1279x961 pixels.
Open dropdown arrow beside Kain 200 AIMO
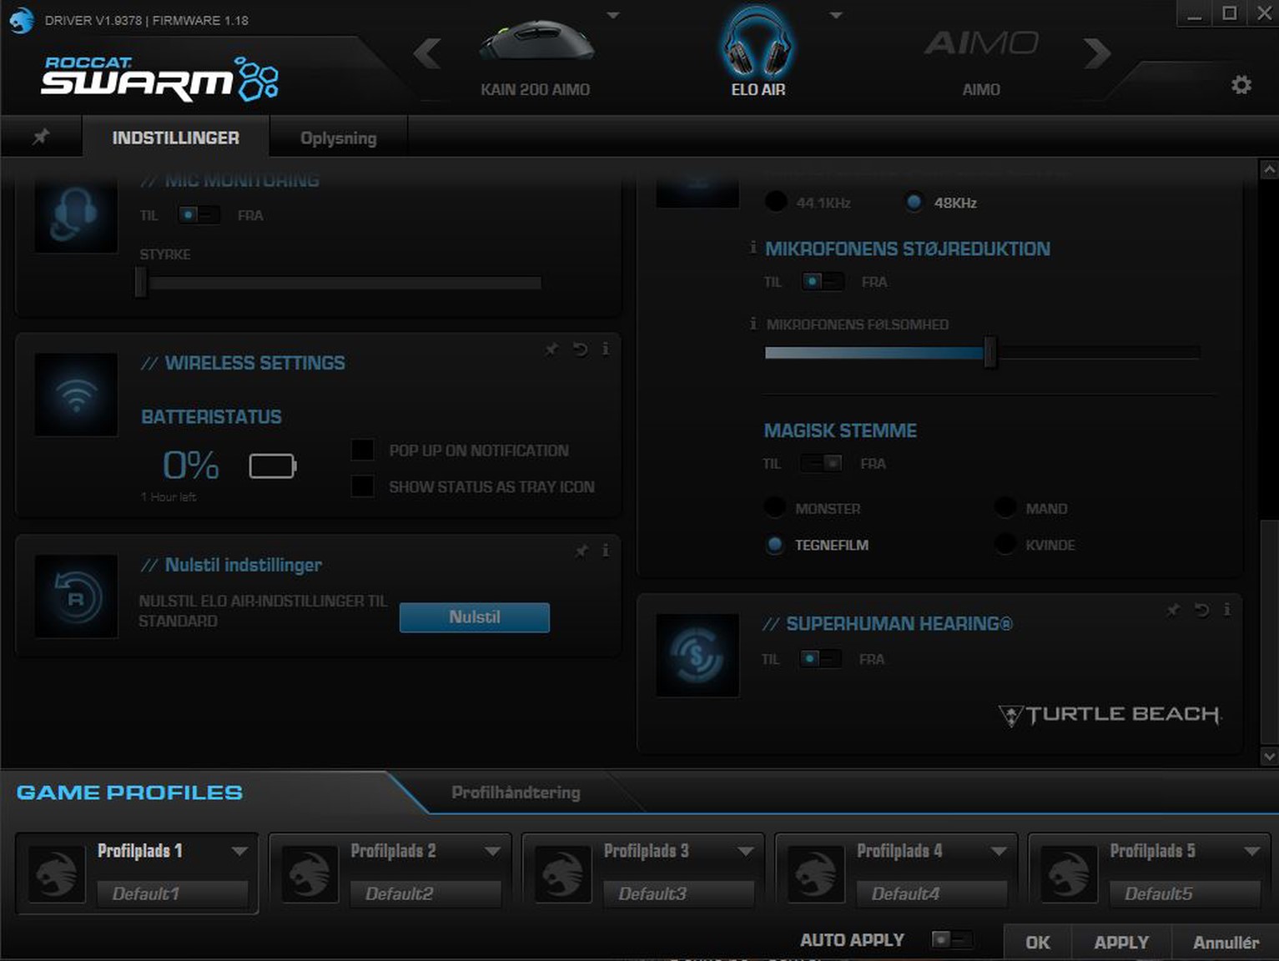[x=613, y=15]
